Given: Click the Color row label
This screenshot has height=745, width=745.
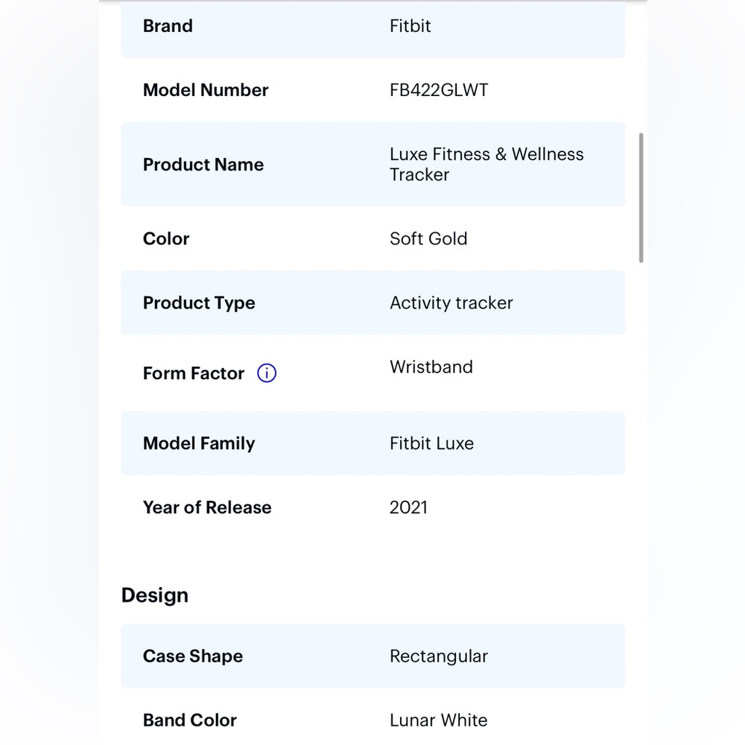Looking at the screenshot, I should point(166,238).
